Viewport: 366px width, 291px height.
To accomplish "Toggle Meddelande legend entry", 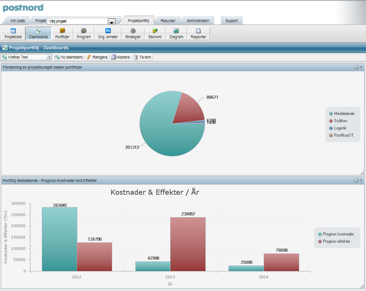I will [x=342, y=114].
